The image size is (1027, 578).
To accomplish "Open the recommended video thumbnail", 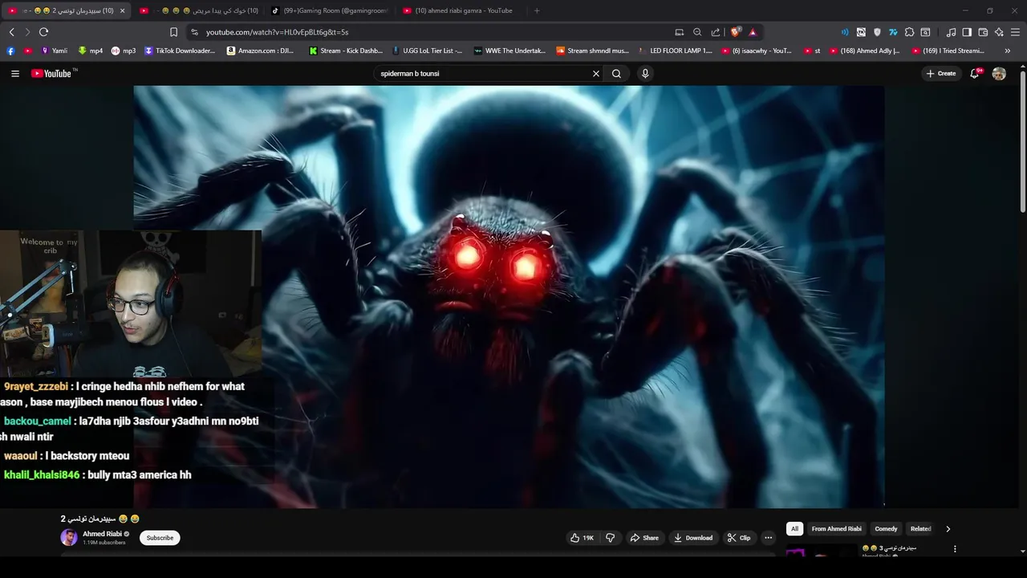I will click(x=821, y=551).
